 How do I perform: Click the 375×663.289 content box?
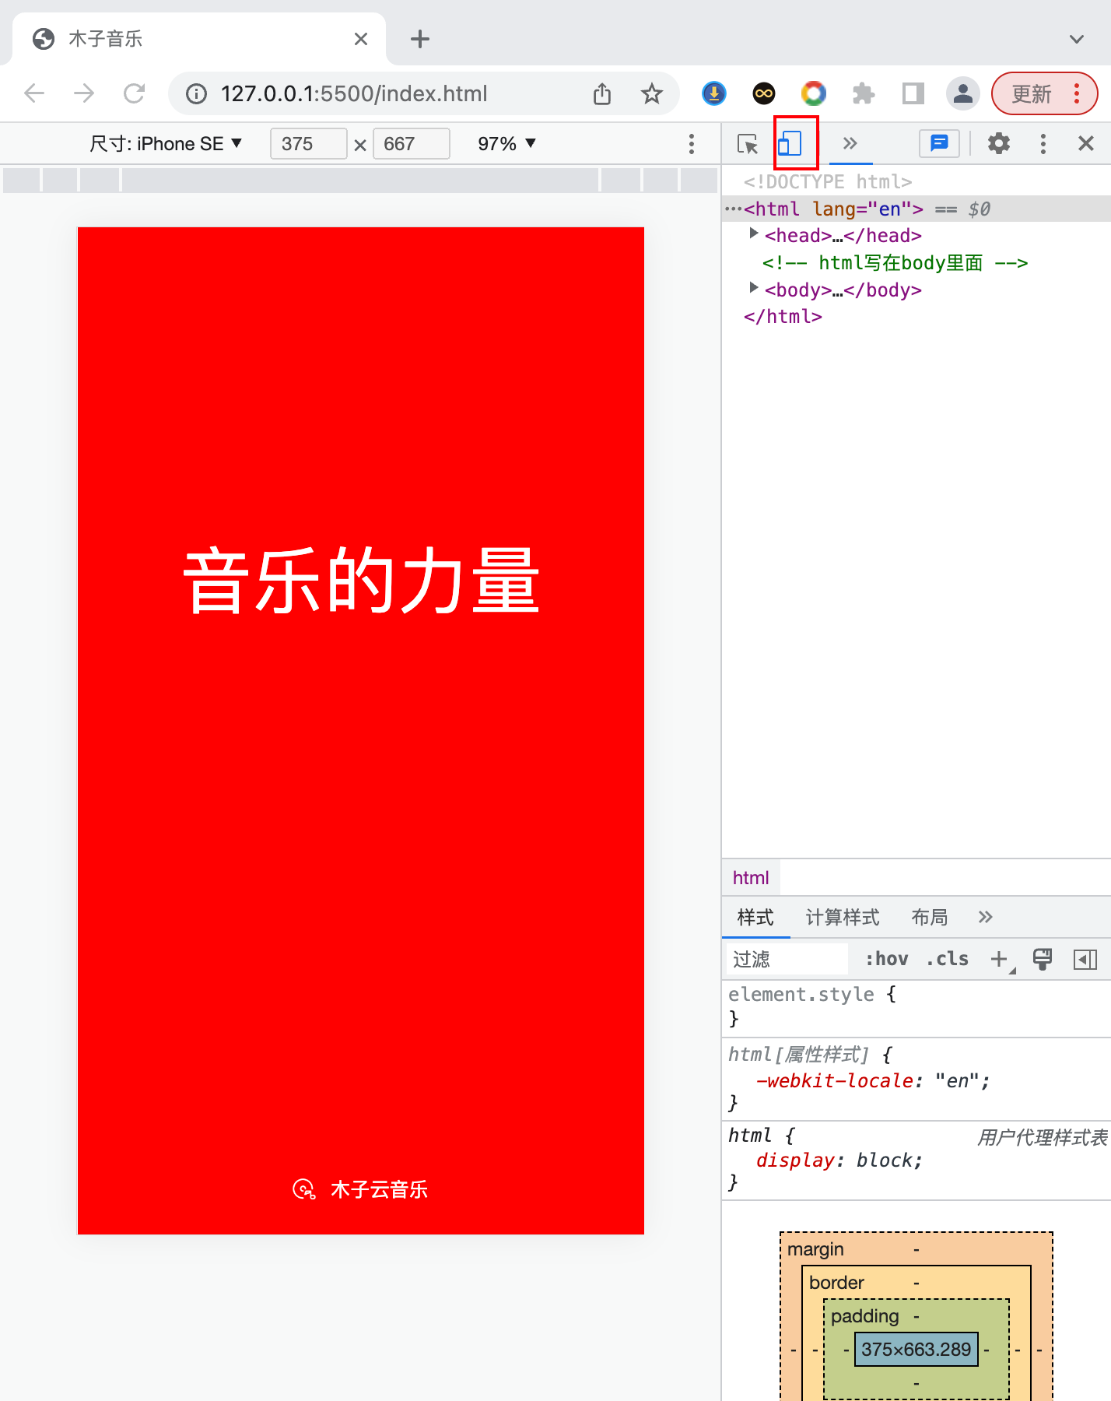(x=916, y=1350)
